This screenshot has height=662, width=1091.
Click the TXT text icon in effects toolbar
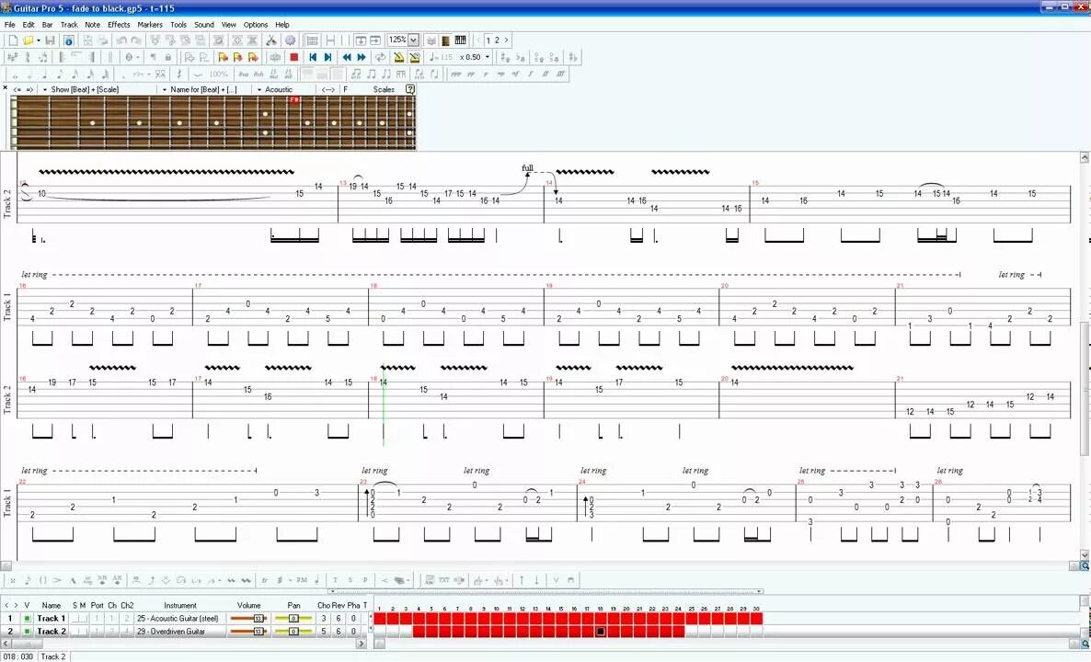click(x=444, y=580)
